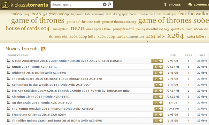
Task: Click movie camera icon beside Sleeping Giant
Action: (x=8, y=97)
